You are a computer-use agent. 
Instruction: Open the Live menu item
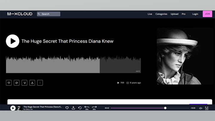tap(150, 14)
